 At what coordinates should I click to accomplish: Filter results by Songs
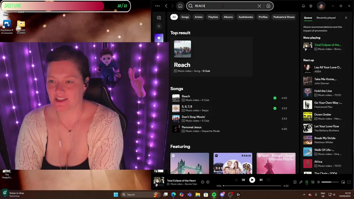[185, 17]
